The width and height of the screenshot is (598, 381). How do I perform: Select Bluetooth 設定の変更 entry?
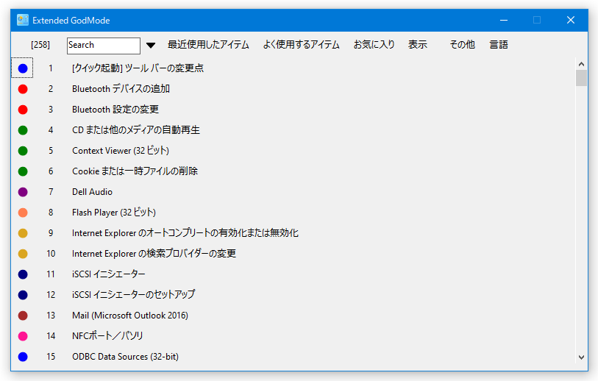point(115,110)
